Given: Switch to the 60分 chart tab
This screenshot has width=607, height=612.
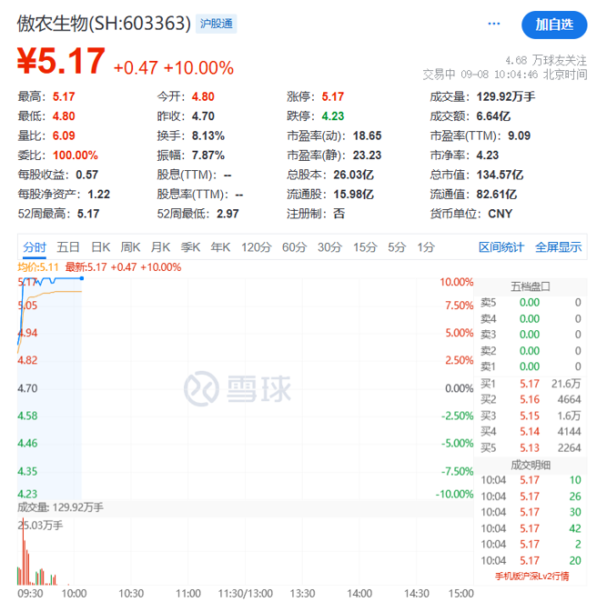Looking at the screenshot, I should [295, 247].
